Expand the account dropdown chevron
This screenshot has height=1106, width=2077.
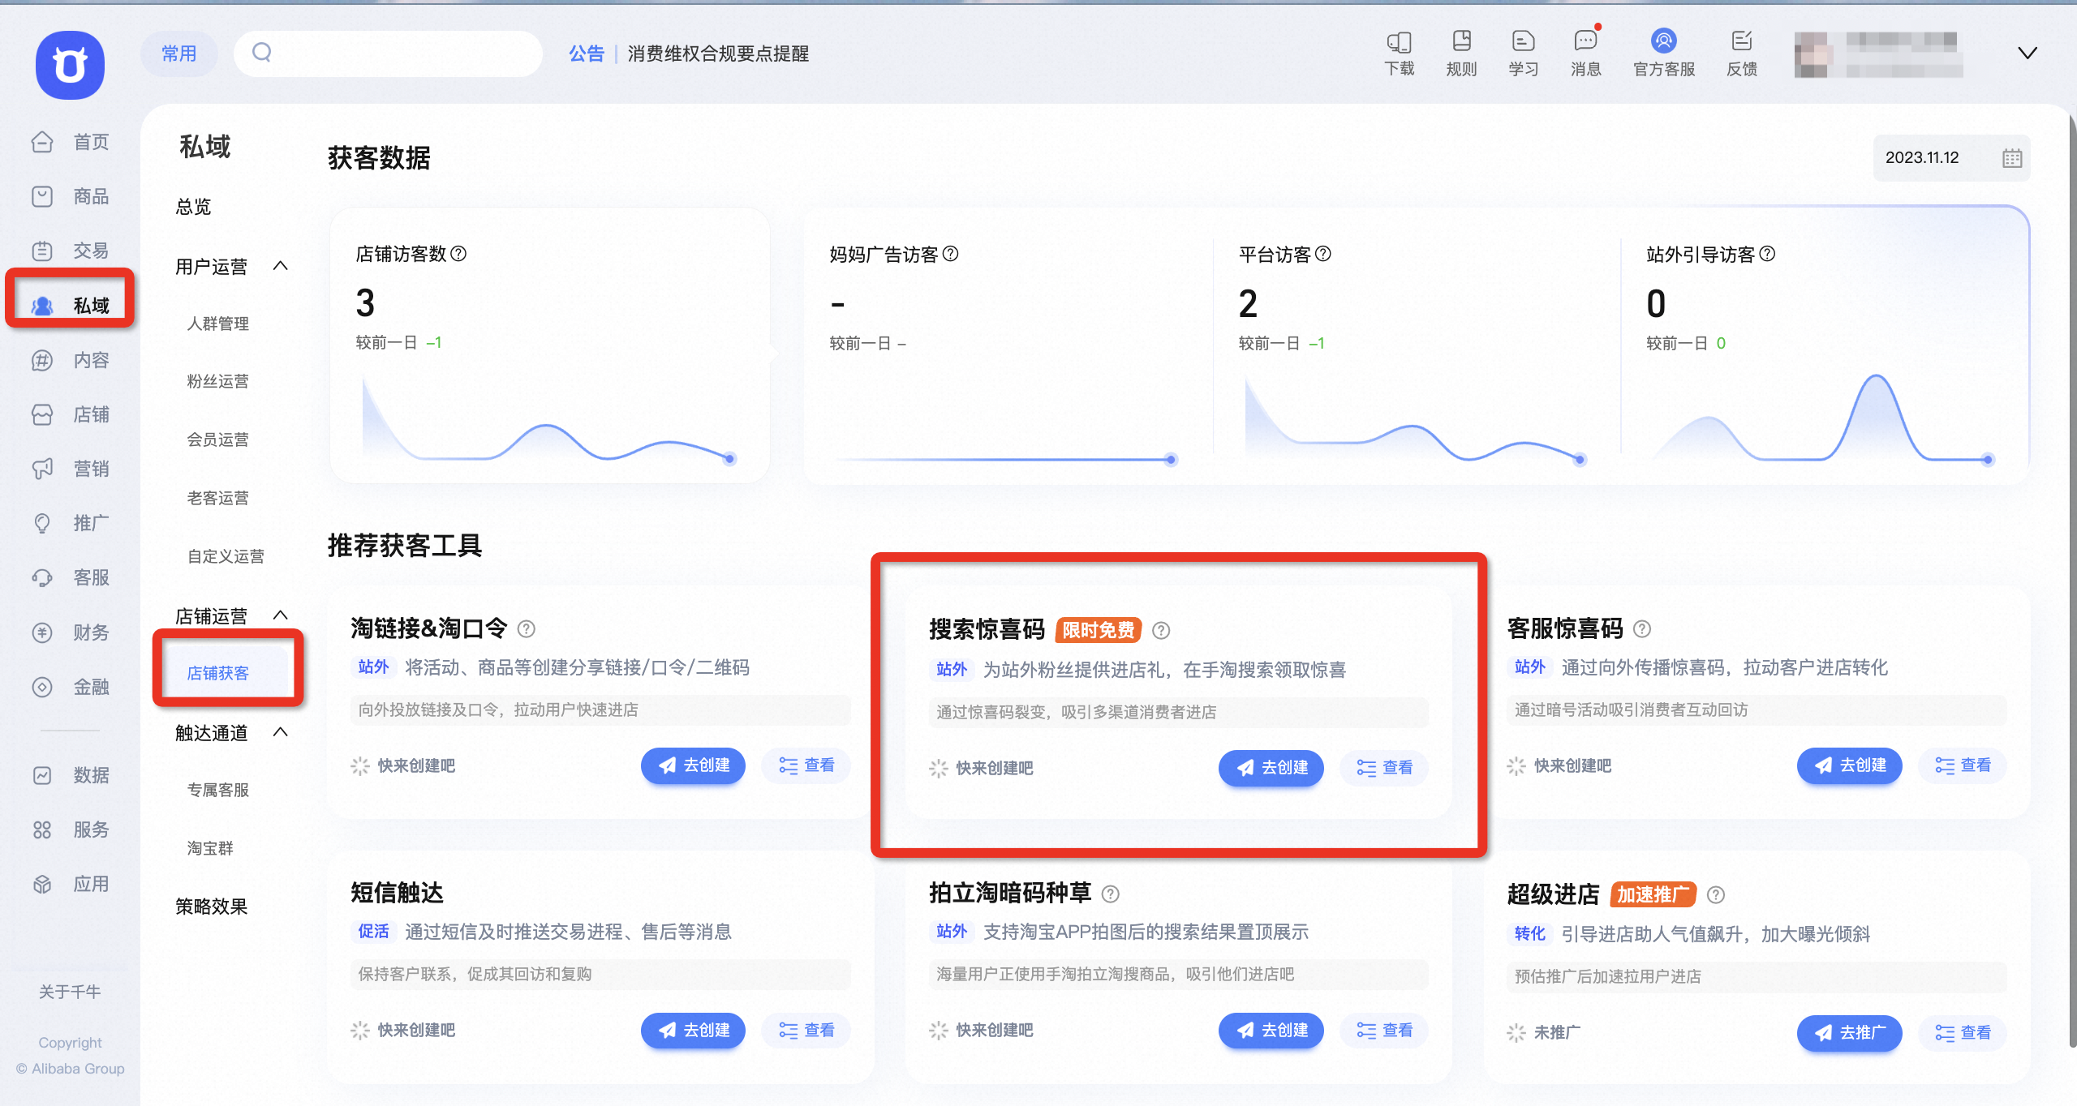click(2027, 54)
